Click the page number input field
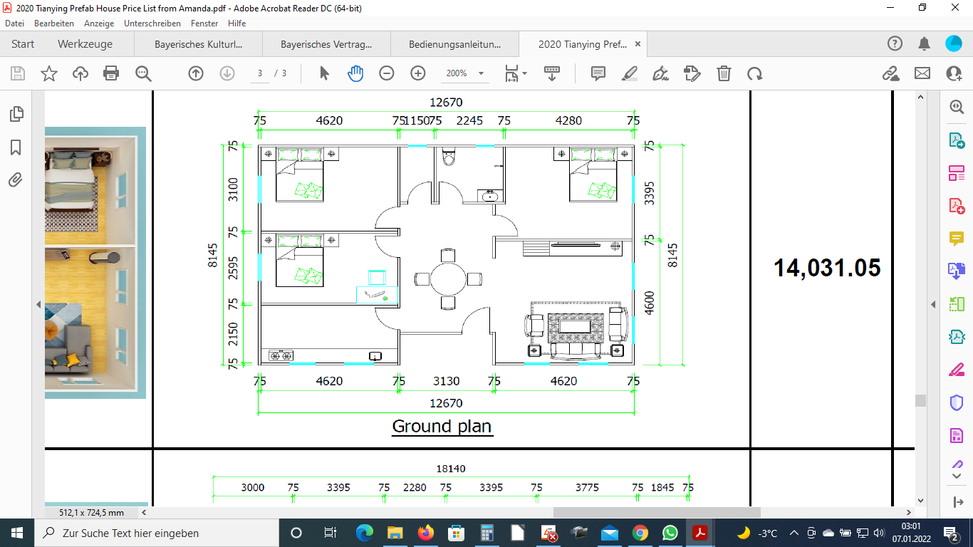 (260, 73)
